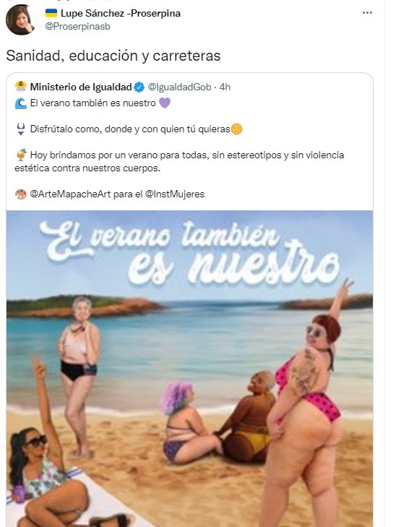Click the wave emoji in quoted tweet
The height and width of the screenshot is (527, 401).
click(x=21, y=103)
